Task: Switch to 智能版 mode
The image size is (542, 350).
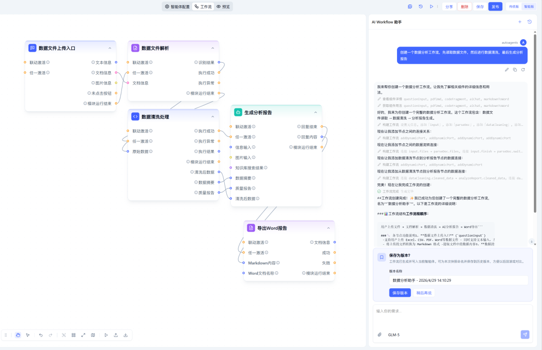Action: tap(529, 7)
